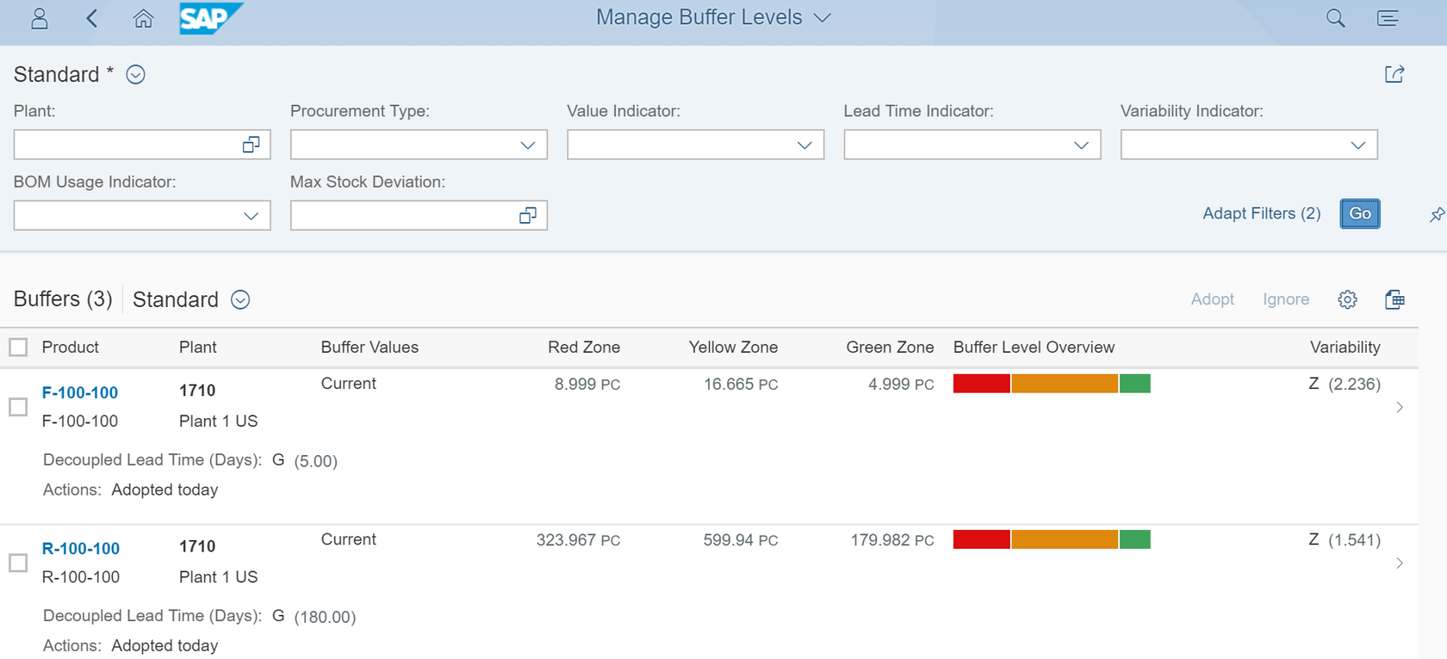This screenshot has height=659, width=1447.
Task: Open Plant value help icon
Action: point(251,145)
